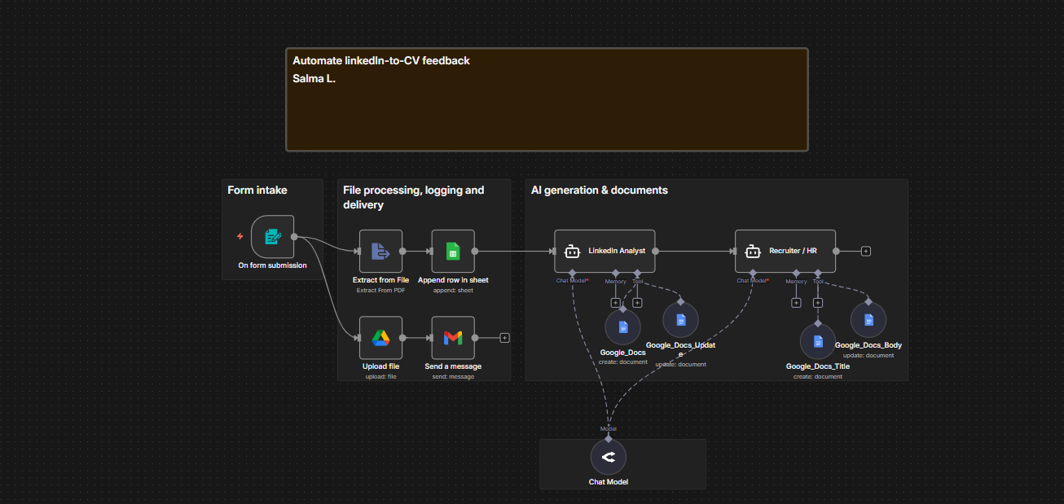Select the LinkedIn Analyst agent node
This screenshot has height=504, width=1064.
tap(605, 251)
